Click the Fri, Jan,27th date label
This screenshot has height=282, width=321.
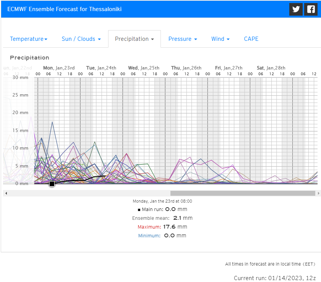tap(229, 68)
